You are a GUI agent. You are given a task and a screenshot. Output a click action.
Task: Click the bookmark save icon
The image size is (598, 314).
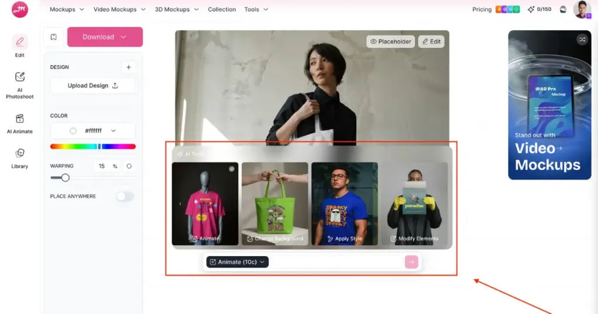point(54,37)
